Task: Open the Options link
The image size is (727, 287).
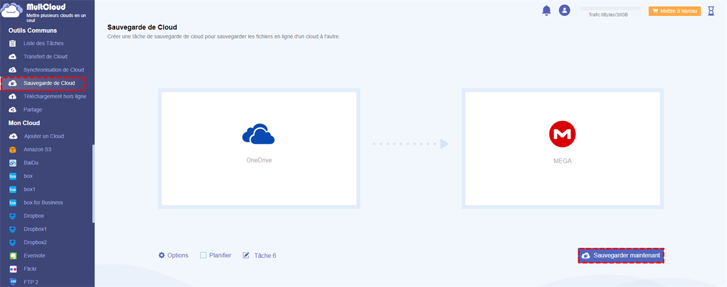Action: 178,255
